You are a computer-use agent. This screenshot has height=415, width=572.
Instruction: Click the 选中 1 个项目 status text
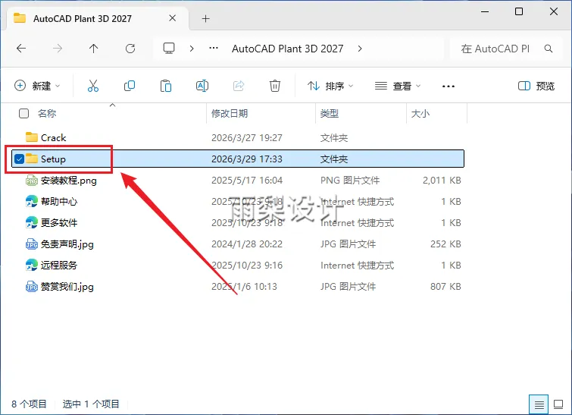tap(91, 404)
